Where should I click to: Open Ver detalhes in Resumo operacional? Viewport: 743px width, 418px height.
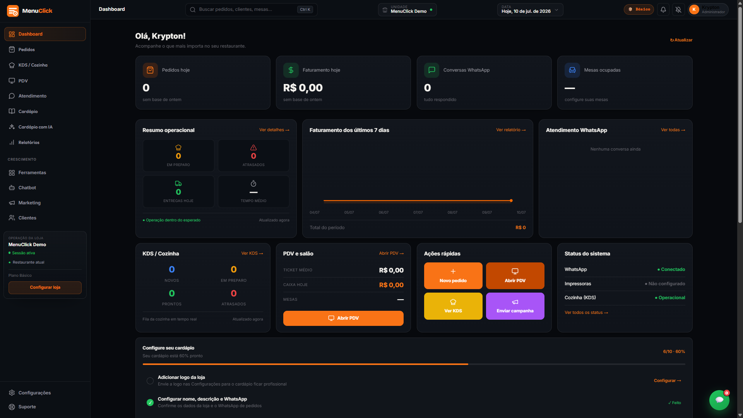(x=274, y=130)
